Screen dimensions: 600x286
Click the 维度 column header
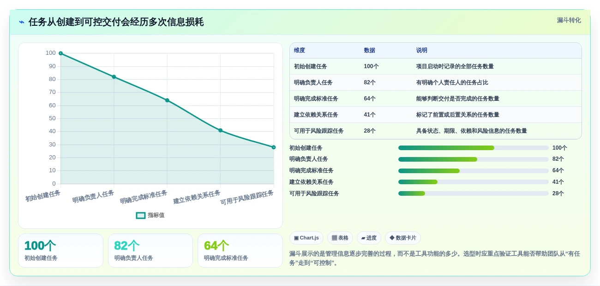pos(300,50)
